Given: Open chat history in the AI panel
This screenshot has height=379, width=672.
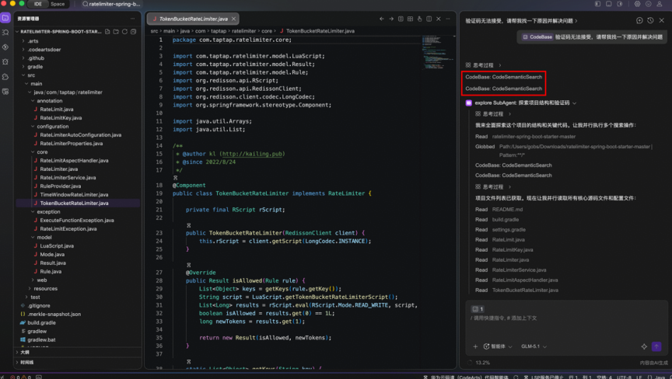Looking at the screenshot, I should point(650,20).
